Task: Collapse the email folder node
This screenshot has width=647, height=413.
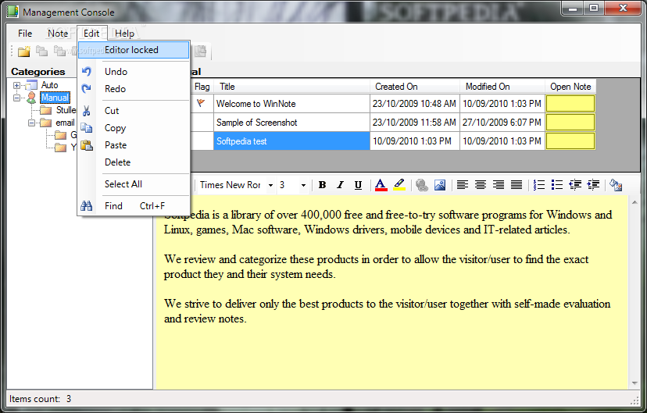Action: tap(31, 123)
